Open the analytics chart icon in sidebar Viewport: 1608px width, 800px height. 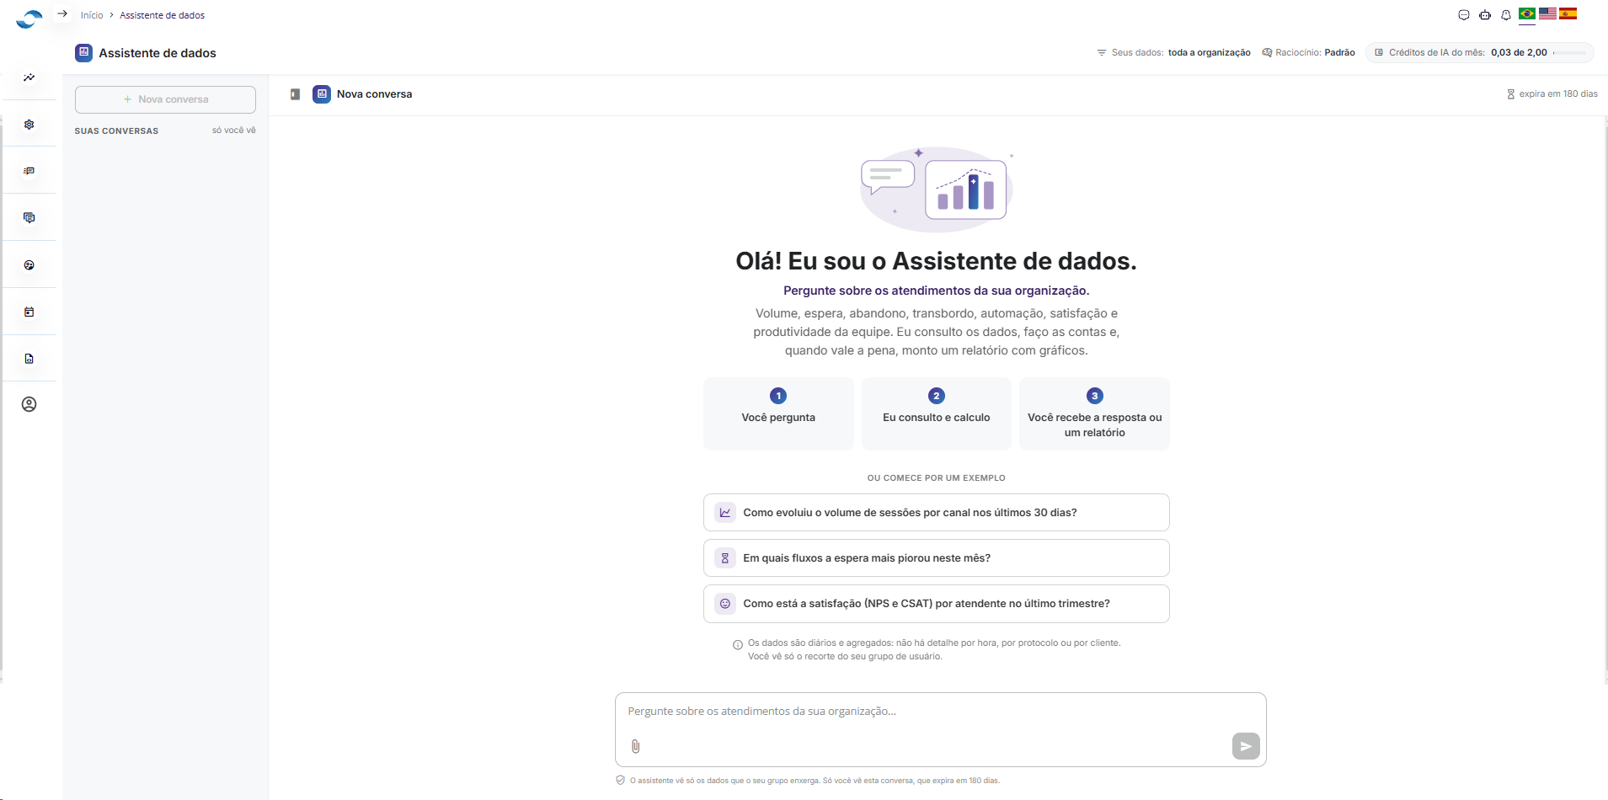tap(29, 77)
